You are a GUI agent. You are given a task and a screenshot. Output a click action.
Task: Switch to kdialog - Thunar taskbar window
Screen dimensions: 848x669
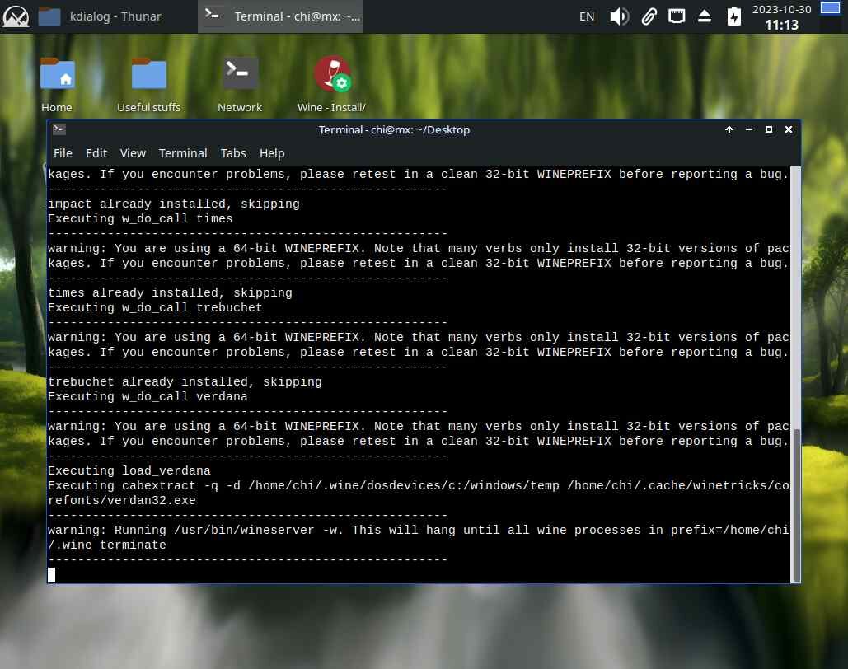pyautogui.click(x=100, y=16)
